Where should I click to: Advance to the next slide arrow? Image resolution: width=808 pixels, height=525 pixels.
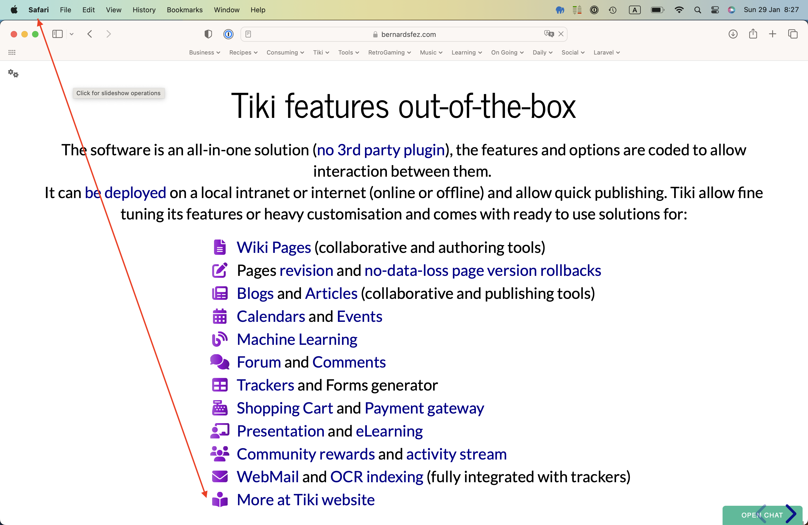pyautogui.click(x=791, y=514)
